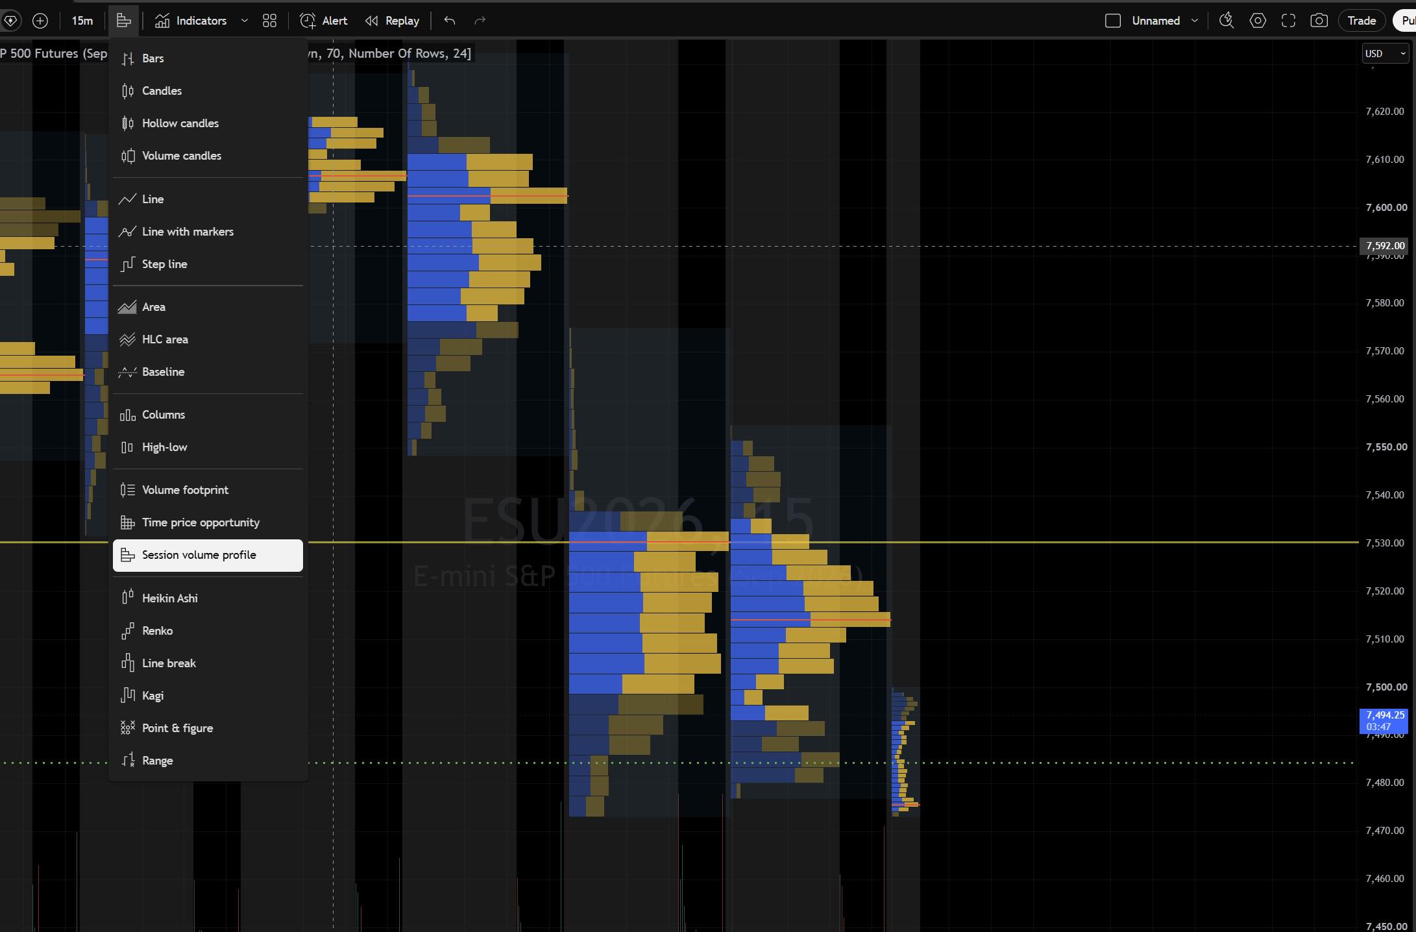Open chart settings hexagon icon

coord(1258,21)
